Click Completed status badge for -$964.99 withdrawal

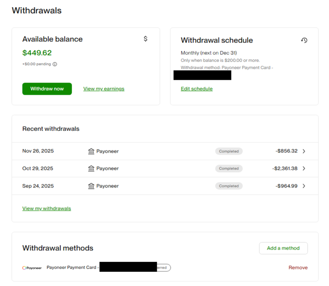point(229,186)
